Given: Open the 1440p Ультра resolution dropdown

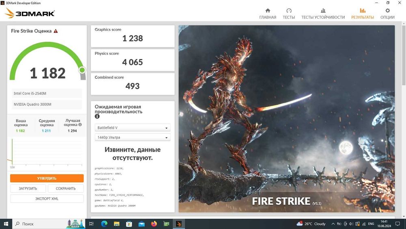Looking at the screenshot, I should (133, 137).
